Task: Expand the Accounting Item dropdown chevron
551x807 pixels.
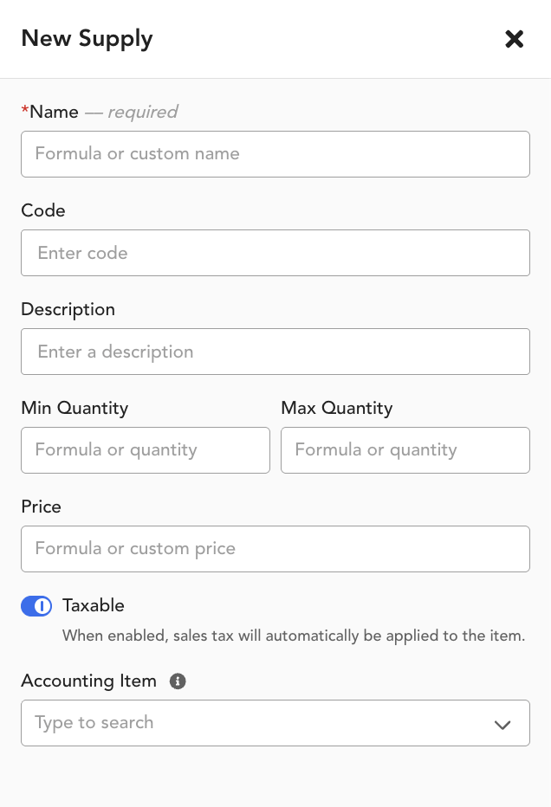Action: pyautogui.click(x=502, y=724)
